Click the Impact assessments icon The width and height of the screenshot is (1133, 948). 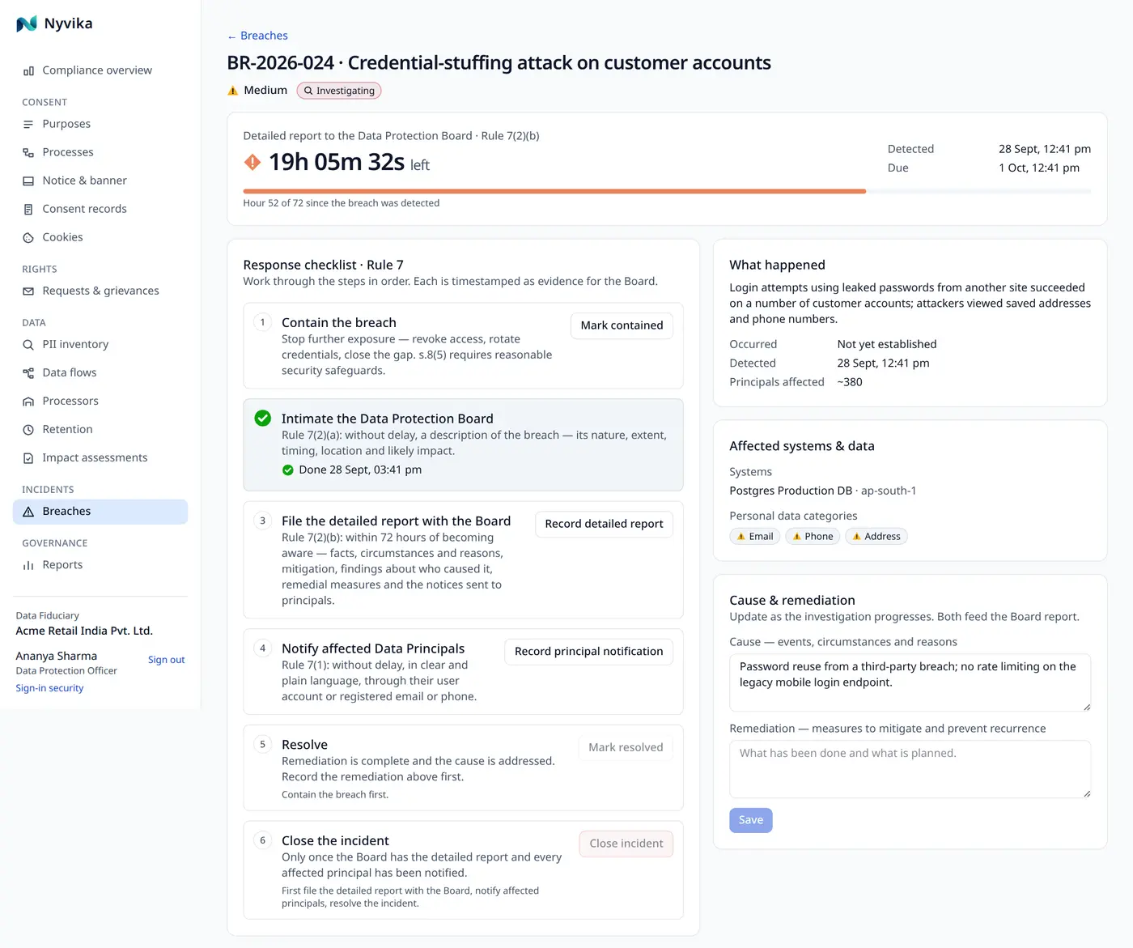[28, 458]
